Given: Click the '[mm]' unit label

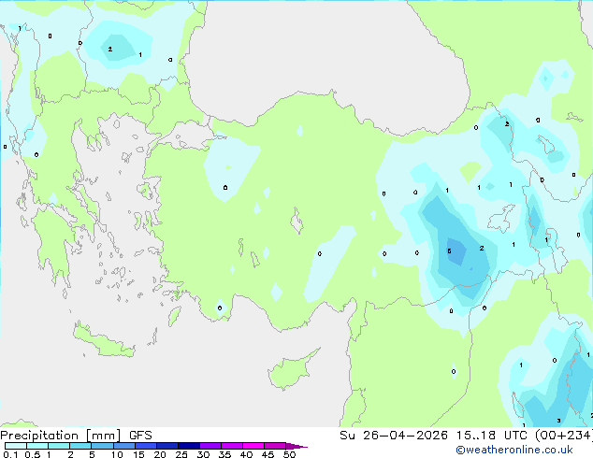Looking at the screenshot, I should coord(104,436).
